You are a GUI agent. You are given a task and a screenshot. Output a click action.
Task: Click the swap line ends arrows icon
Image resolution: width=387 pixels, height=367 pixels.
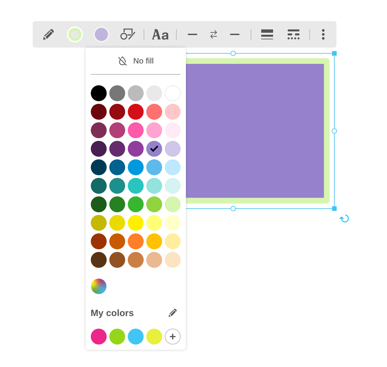pyautogui.click(x=214, y=34)
